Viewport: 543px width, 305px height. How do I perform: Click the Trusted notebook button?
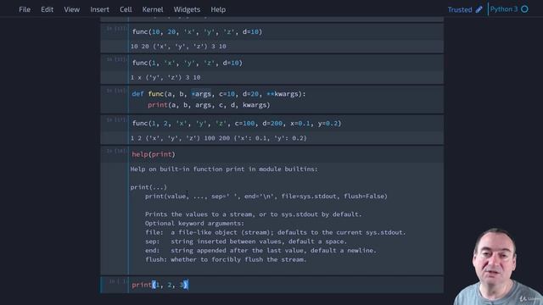460,9
